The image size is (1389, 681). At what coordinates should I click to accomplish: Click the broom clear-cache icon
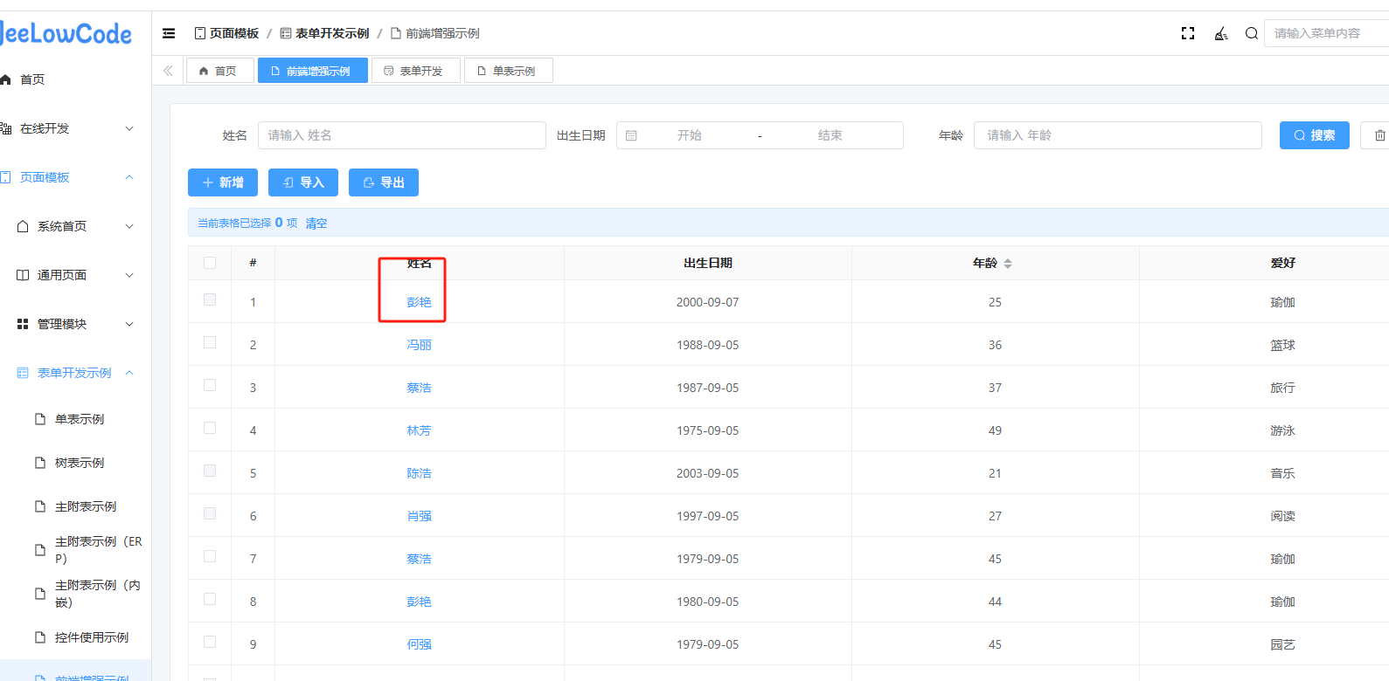[x=1221, y=33]
